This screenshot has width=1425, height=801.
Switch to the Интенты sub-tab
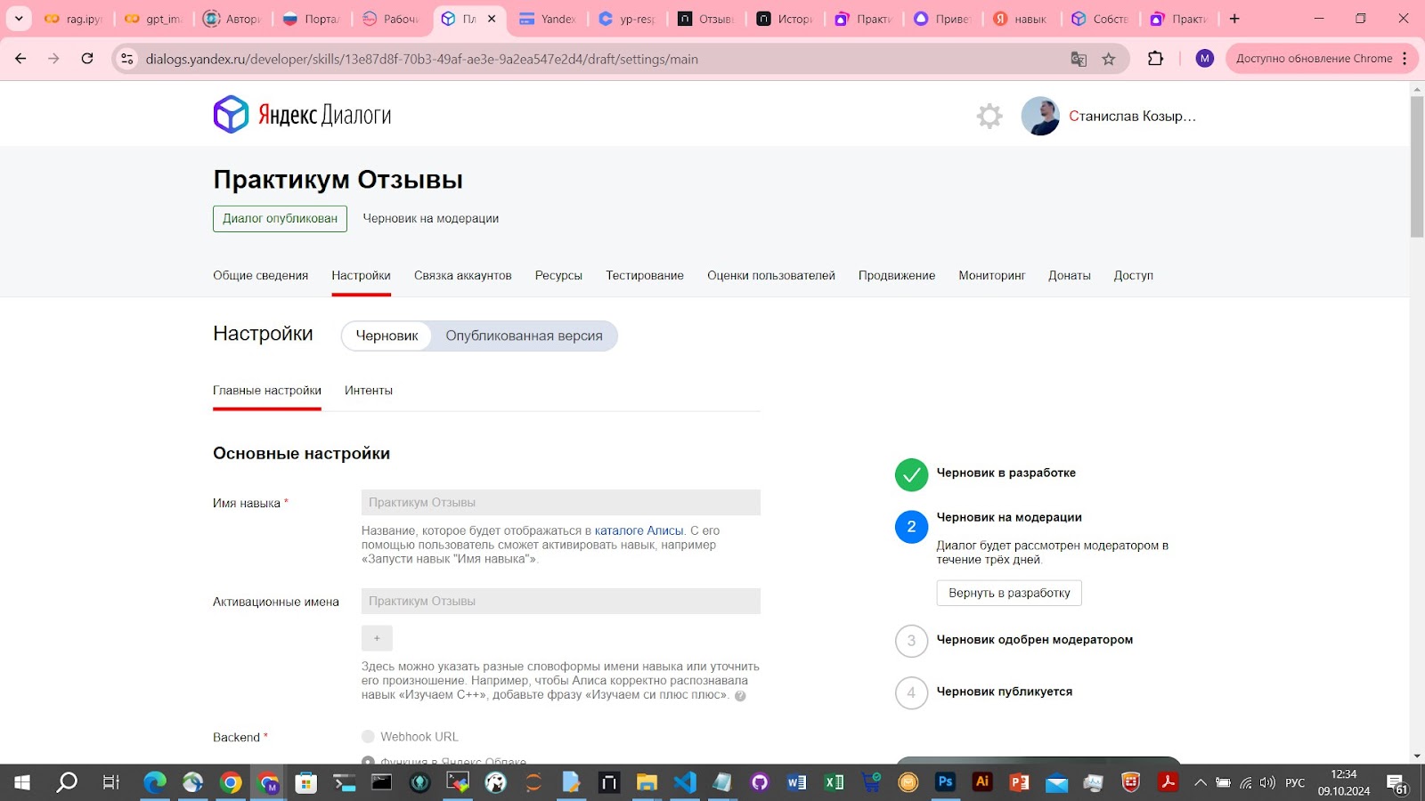point(369,391)
